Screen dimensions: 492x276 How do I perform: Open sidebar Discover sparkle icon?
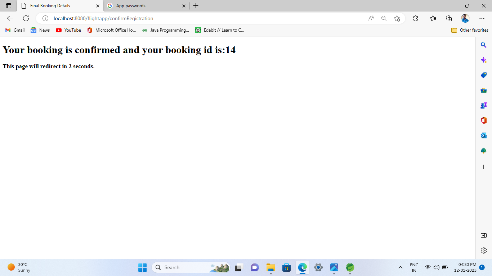tap(484, 60)
